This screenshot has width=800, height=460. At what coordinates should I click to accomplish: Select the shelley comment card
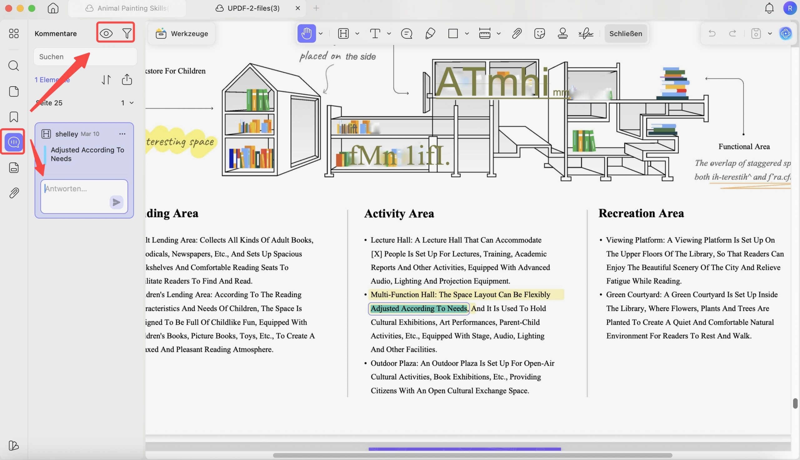(84, 170)
